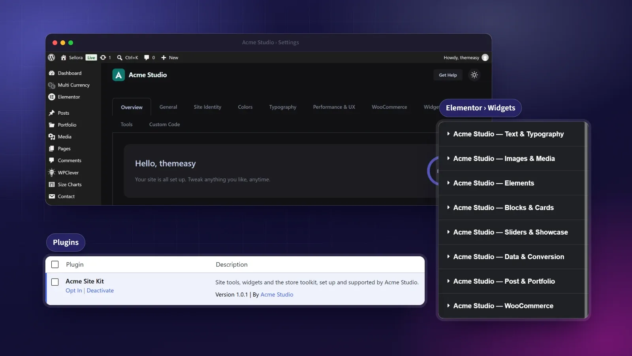
Task: Click the Pages icon in sidebar
Action: [x=52, y=148]
